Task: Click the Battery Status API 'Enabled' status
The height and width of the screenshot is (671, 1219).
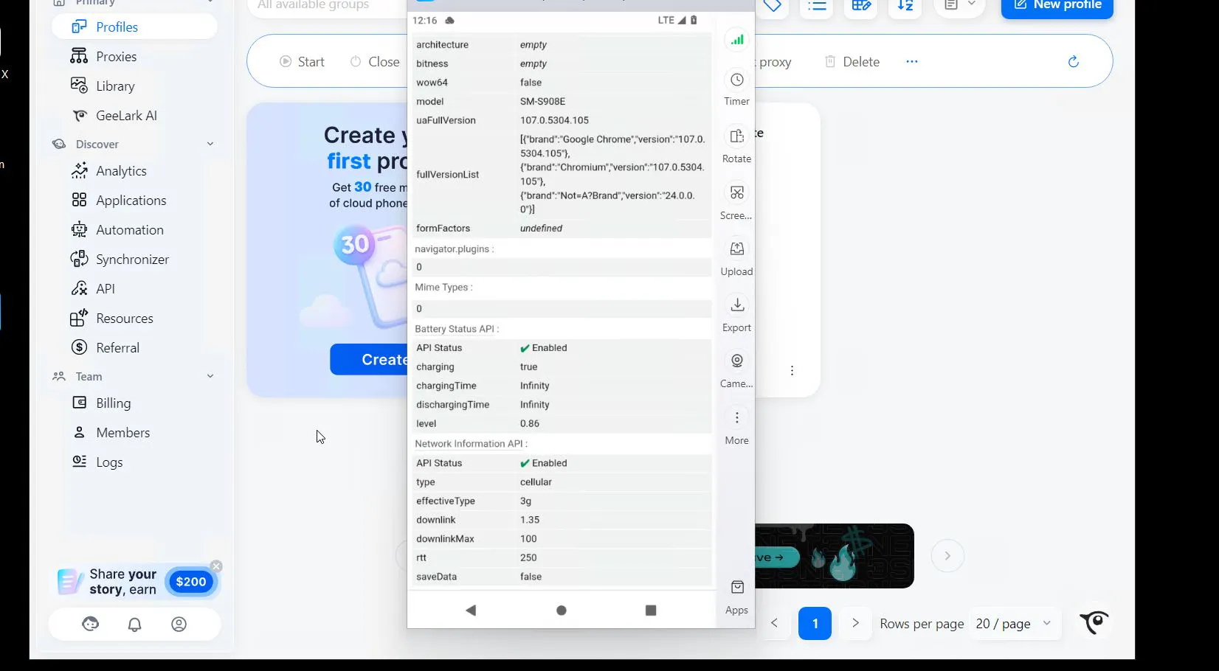Action: [x=543, y=348]
